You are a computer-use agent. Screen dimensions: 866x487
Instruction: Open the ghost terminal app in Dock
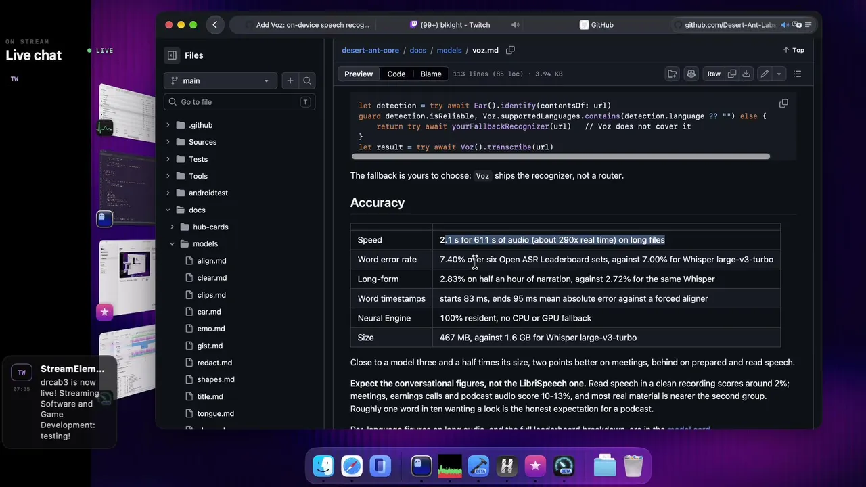[x=421, y=466]
